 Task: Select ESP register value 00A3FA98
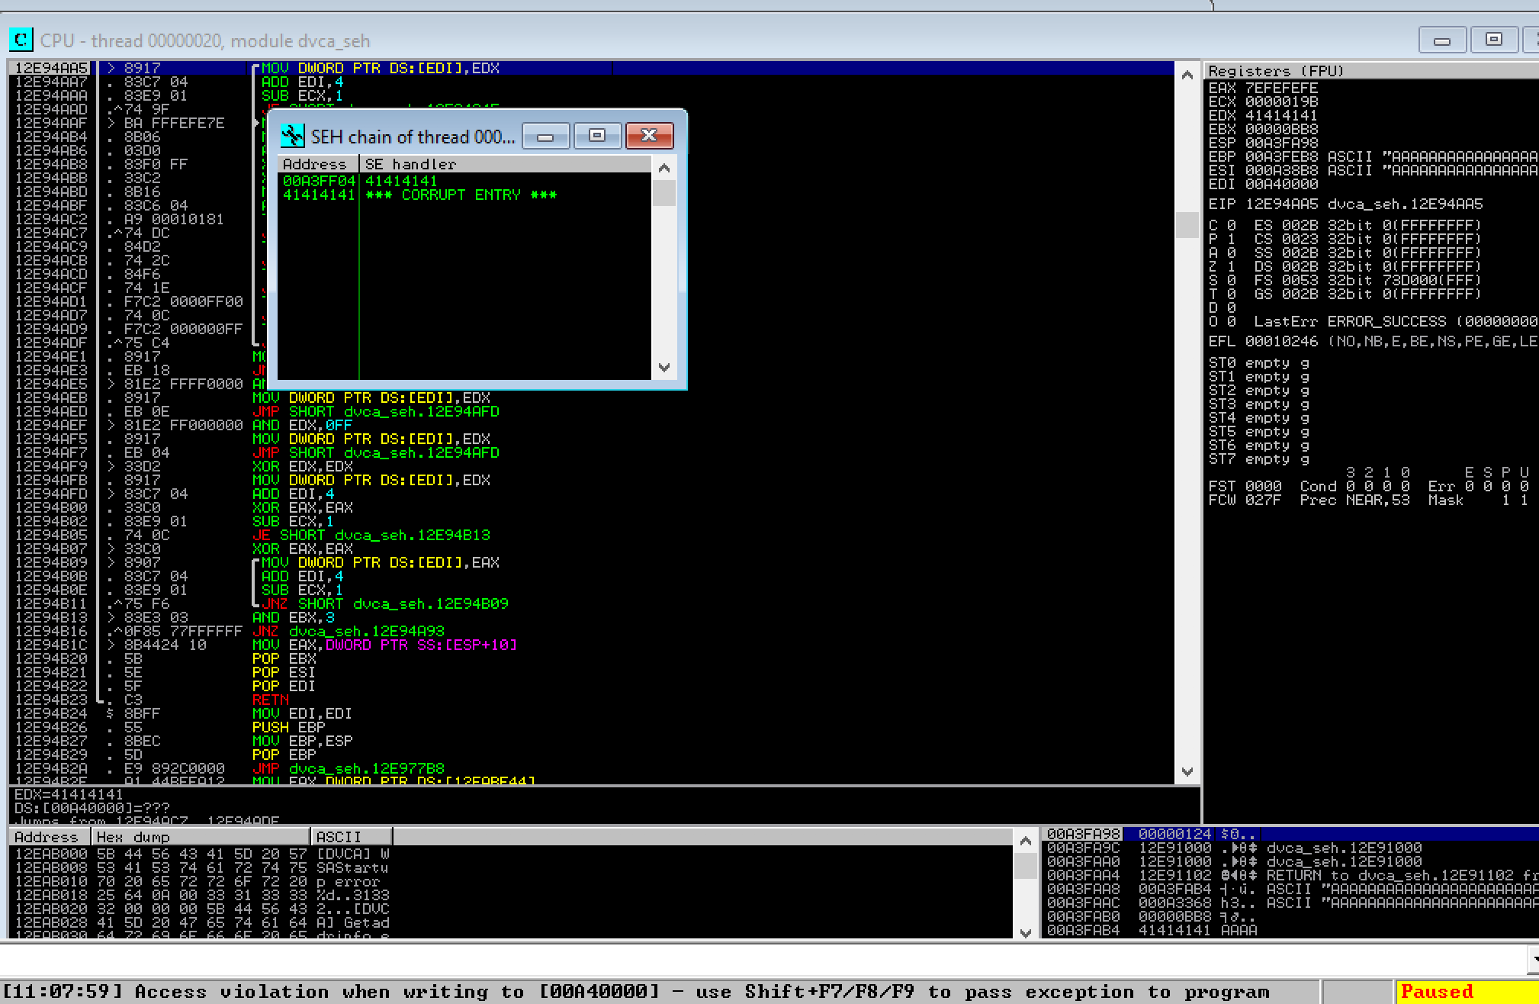[x=1281, y=143]
